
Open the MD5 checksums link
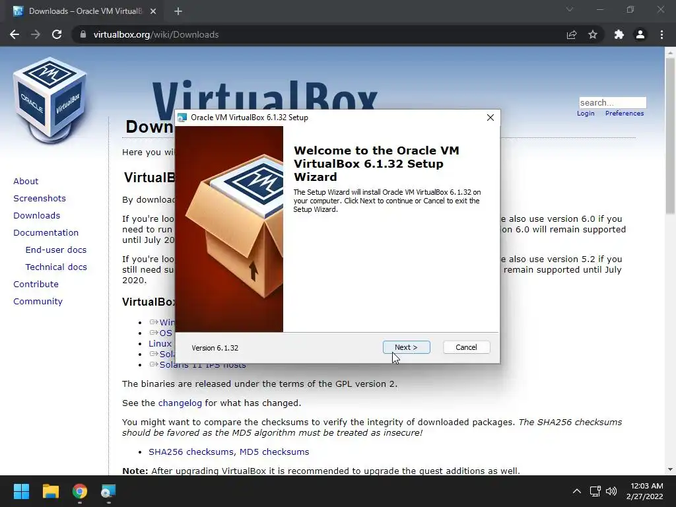(x=274, y=452)
